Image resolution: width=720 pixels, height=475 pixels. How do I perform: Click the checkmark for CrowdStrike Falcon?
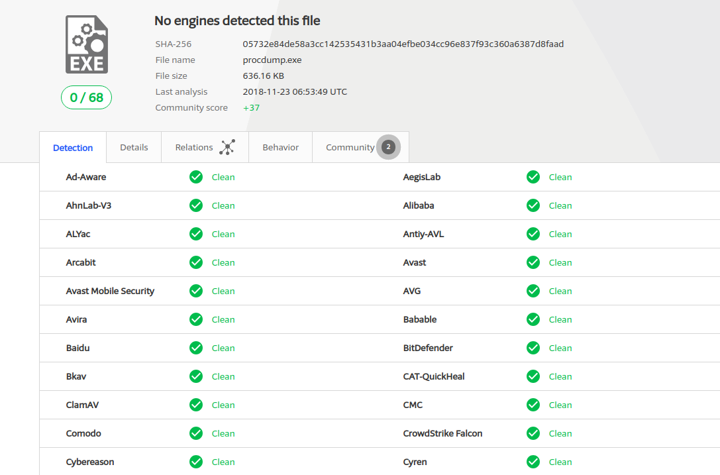pyautogui.click(x=533, y=433)
